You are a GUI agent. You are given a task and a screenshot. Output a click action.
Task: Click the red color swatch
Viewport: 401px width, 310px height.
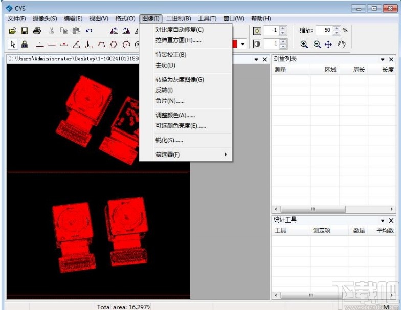[x=235, y=44]
